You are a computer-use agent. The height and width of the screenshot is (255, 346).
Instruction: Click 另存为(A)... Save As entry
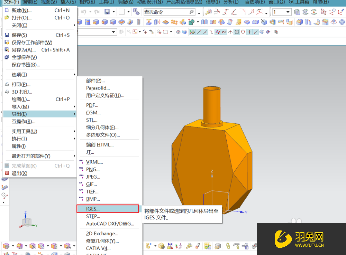click(24, 50)
